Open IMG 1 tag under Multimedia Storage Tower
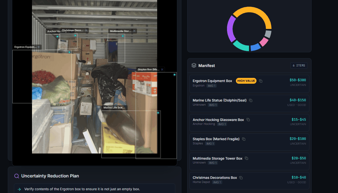Screen dimensions: 338x193 tap(213, 163)
